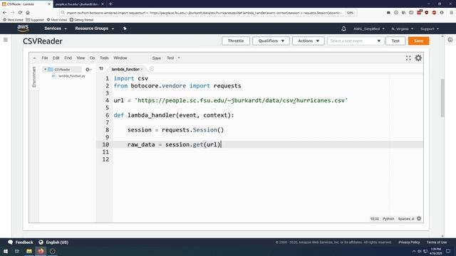Open the Privacy Policy link
This screenshot has height=256, width=456.
pyautogui.click(x=409, y=242)
